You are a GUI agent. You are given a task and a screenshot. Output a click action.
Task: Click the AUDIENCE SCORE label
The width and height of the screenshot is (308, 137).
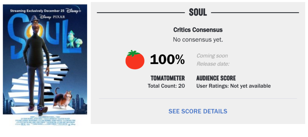[x=216, y=78]
